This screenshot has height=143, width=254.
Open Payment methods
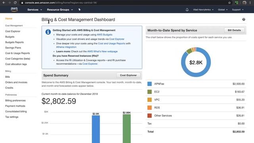[15, 106]
